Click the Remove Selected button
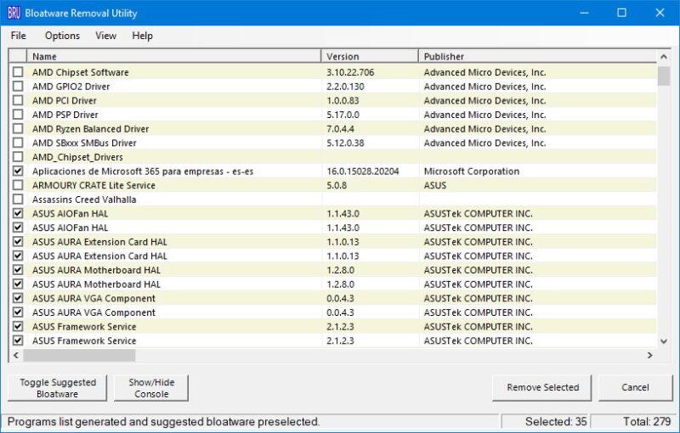Screen dimensions: 680x433 pos(542,388)
